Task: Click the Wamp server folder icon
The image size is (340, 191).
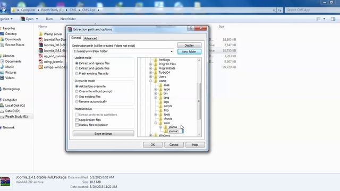Action: click(40, 34)
